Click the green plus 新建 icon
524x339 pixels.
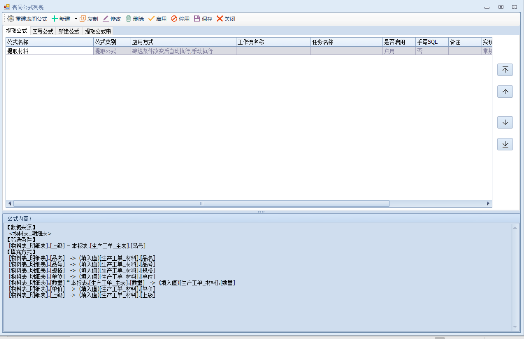[x=55, y=19]
